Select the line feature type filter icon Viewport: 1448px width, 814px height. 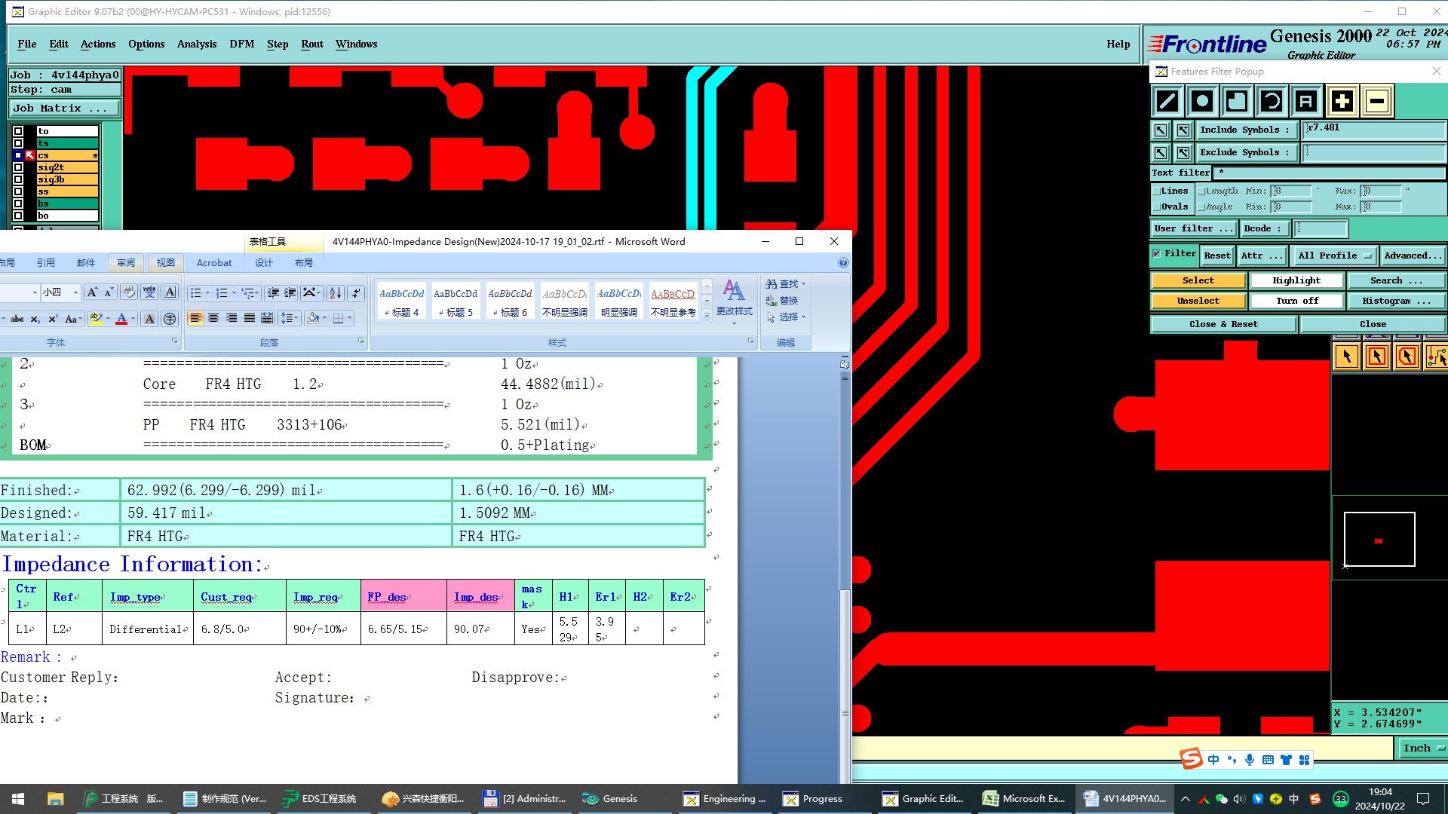(x=1167, y=101)
